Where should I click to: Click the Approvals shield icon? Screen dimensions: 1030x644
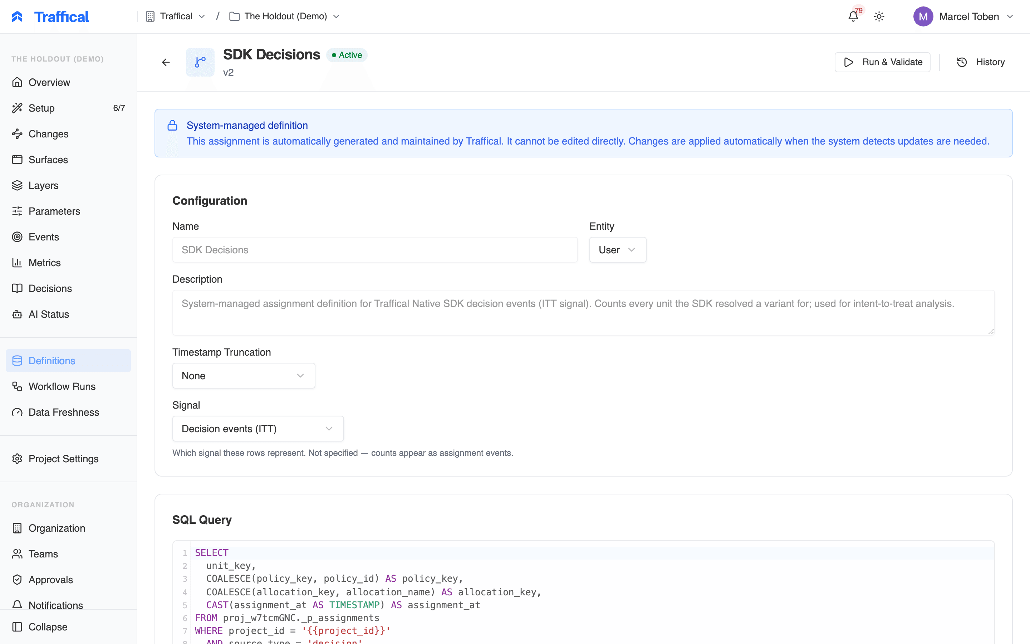17,580
